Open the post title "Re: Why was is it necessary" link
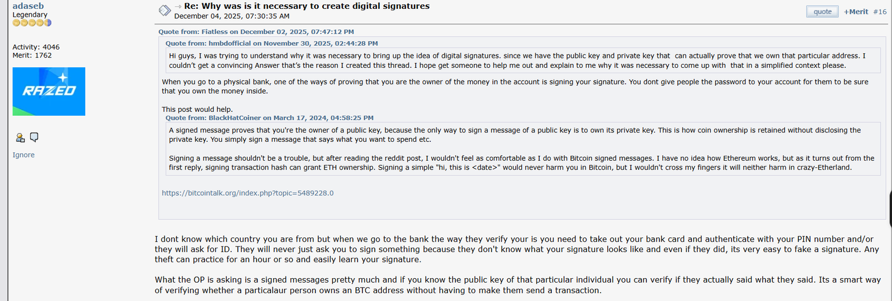 pyautogui.click(x=307, y=6)
